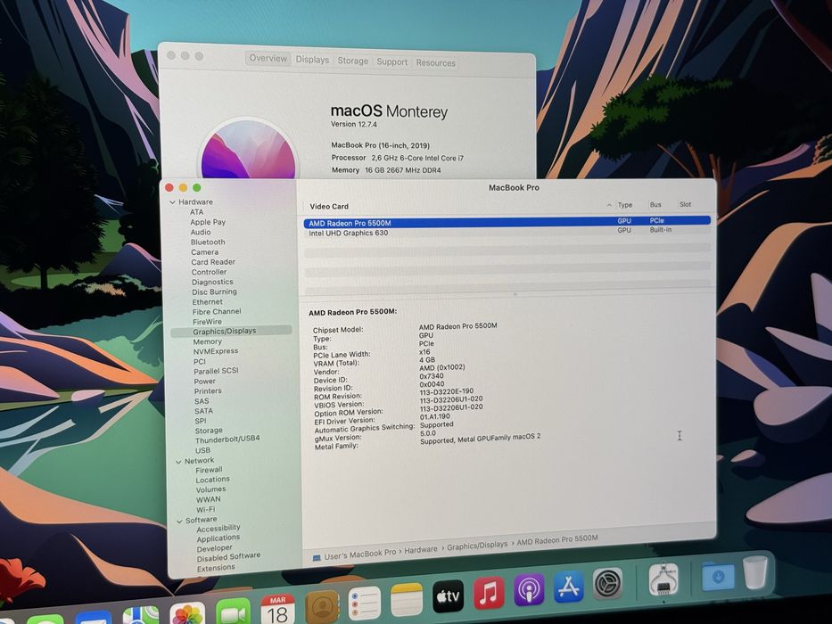Image resolution: width=832 pixels, height=624 pixels.
Task: Open the Support tab
Action: (x=392, y=62)
